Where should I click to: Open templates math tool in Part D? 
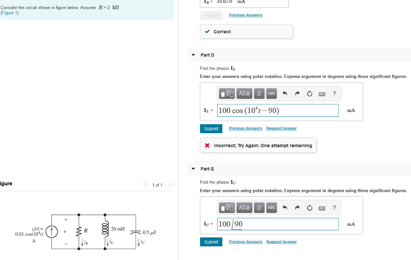[227, 93]
